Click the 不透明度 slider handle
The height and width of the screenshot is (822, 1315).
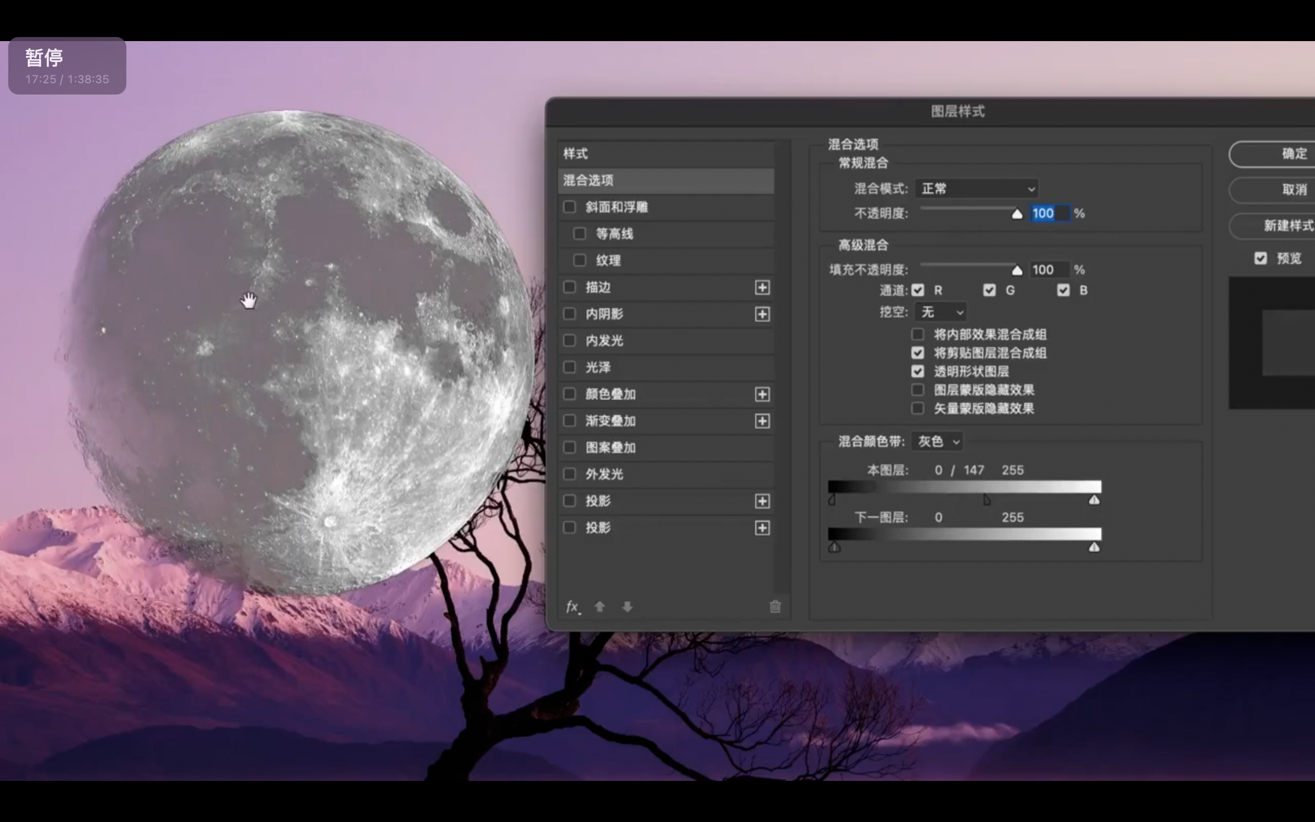(x=1017, y=214)
